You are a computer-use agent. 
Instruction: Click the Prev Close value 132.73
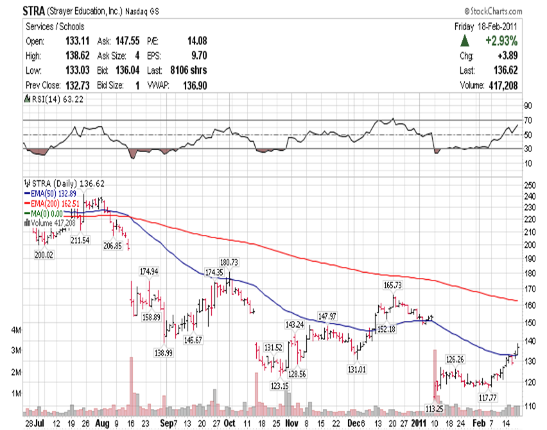(x=78, y=85)
